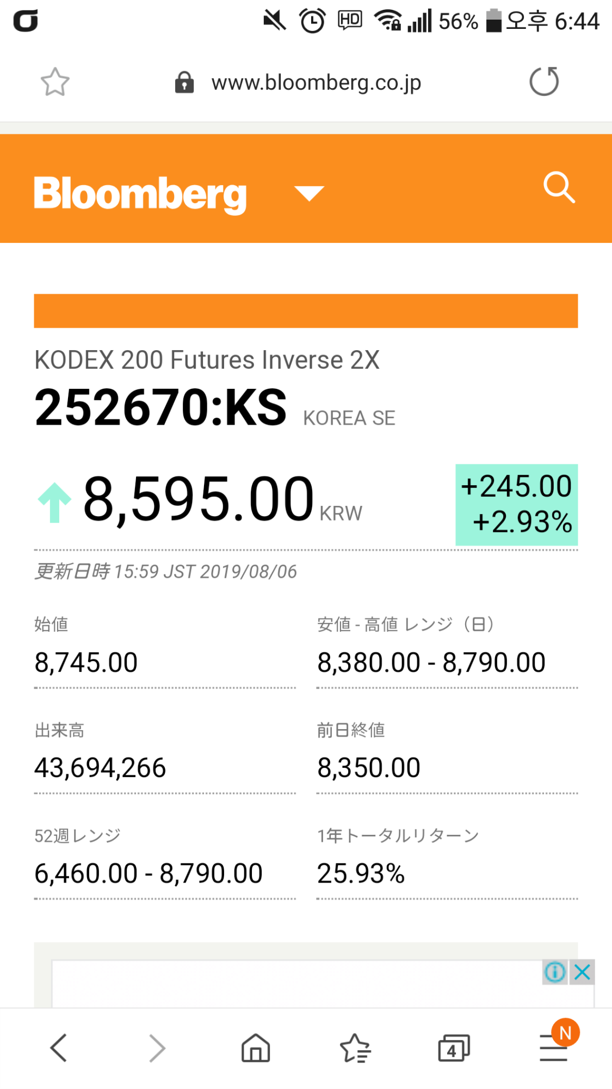Tap the Bloomberg logo
612x1089 pixels.
[140, 193]
